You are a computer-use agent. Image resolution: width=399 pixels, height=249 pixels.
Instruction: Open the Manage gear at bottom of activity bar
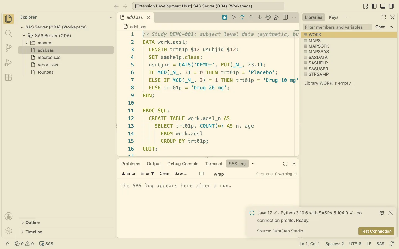pyautogui.click(x=9, y=231)
